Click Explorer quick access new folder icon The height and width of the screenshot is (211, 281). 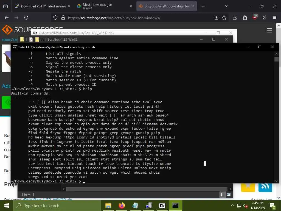point(37,40)
